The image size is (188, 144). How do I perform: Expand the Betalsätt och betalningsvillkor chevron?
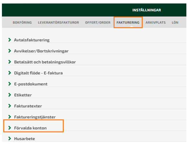(10, 62)
